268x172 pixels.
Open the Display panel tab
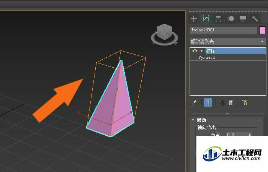243,19
